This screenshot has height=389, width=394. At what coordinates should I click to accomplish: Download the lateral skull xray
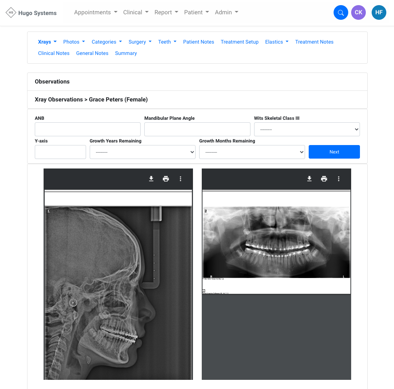(151, 179)
